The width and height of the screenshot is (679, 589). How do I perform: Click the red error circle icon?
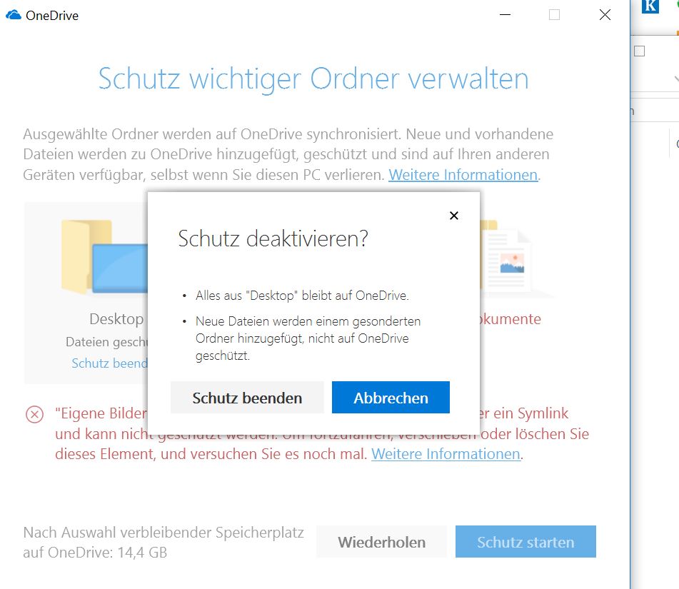click(x=35, y=415)
